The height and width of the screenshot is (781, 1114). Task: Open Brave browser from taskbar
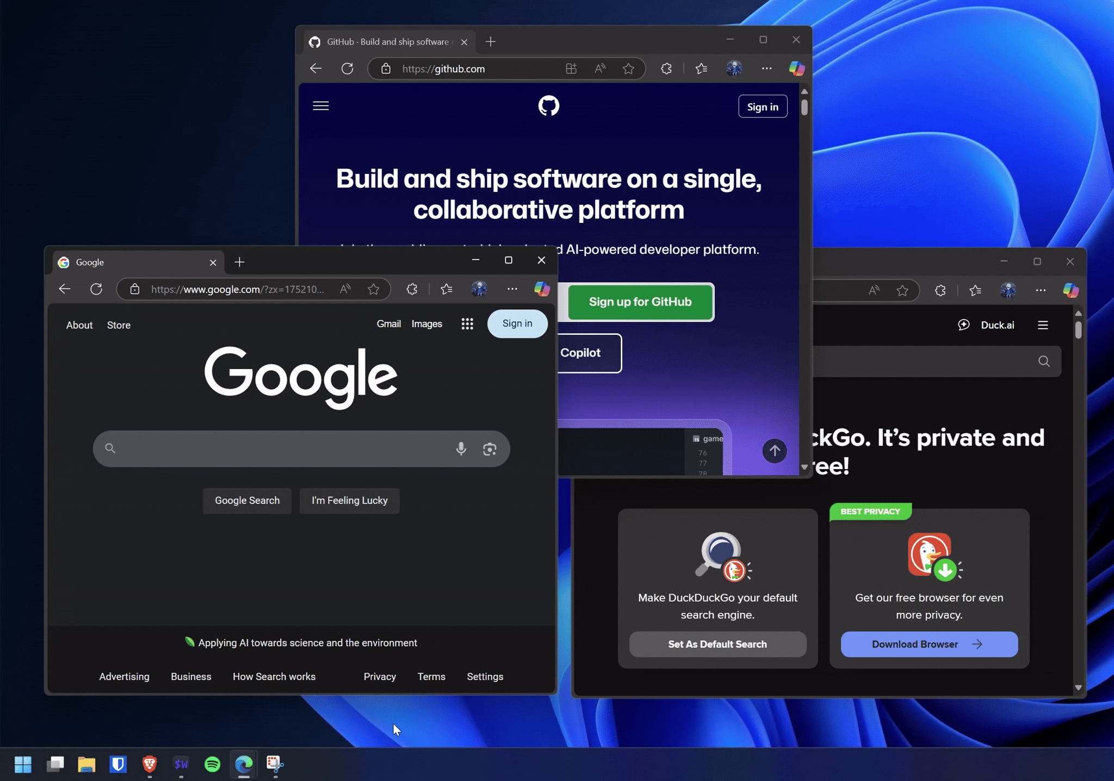coord(150,764)
